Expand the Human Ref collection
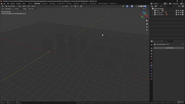This screenshot has height=104, width=185. coord(153,13)
